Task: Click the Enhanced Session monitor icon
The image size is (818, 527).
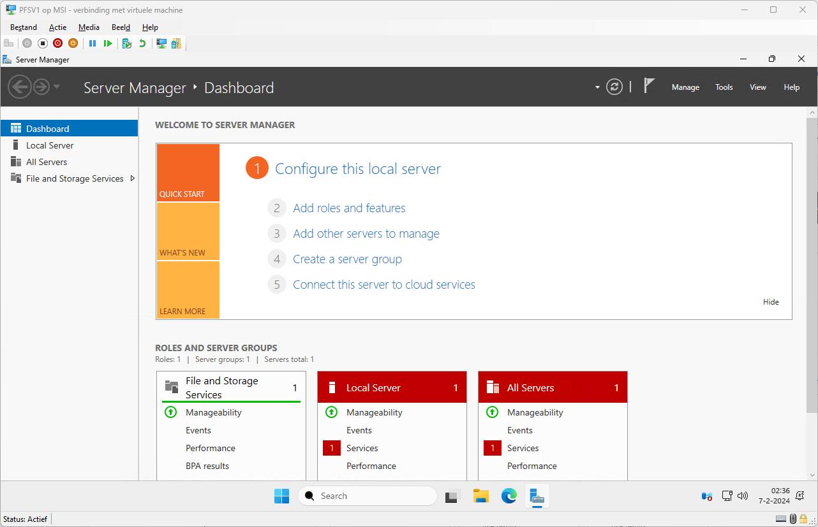Action: (x=161, y=43)
